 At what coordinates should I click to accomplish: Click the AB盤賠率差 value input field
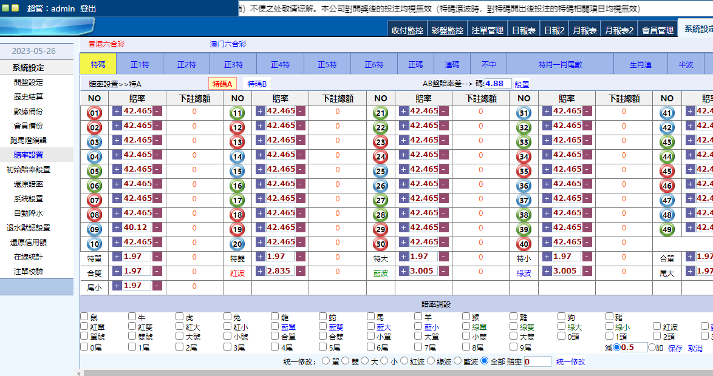click(x=497, y=84)
